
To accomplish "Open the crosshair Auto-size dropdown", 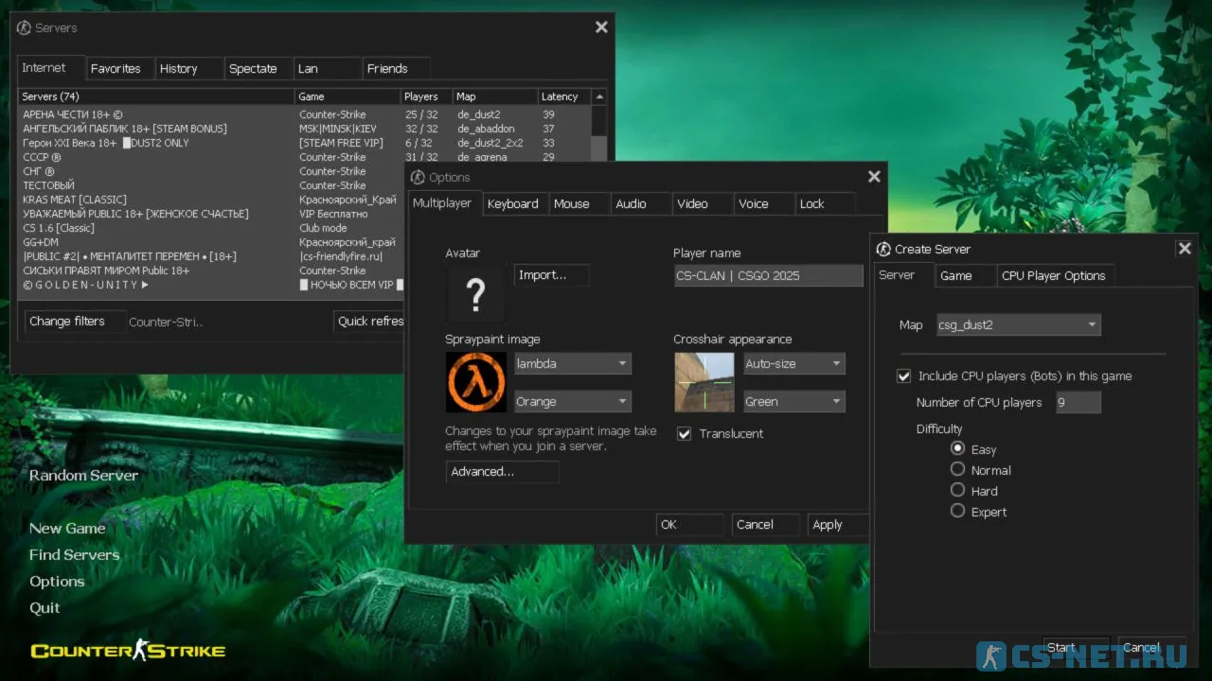I will point(793,364).
